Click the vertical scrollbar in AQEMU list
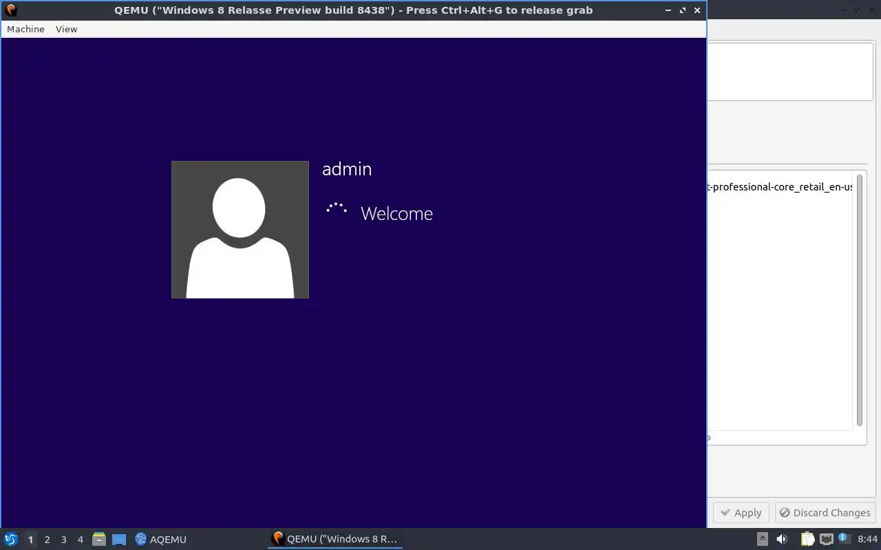881x550 pixels. coord(860,299)
